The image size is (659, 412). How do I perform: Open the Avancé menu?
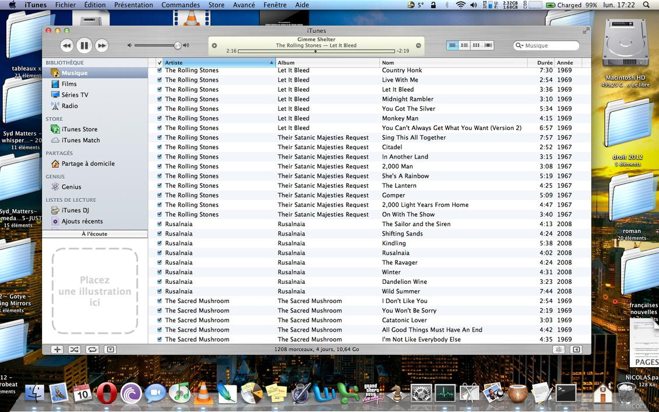click(244, 5)
